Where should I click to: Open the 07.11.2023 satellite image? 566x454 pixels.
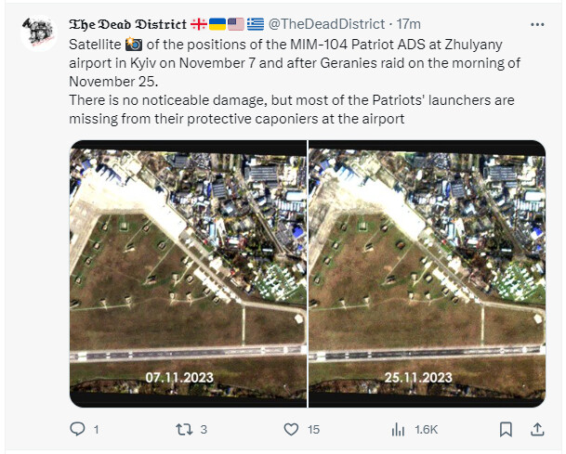[x=188, y=274]
